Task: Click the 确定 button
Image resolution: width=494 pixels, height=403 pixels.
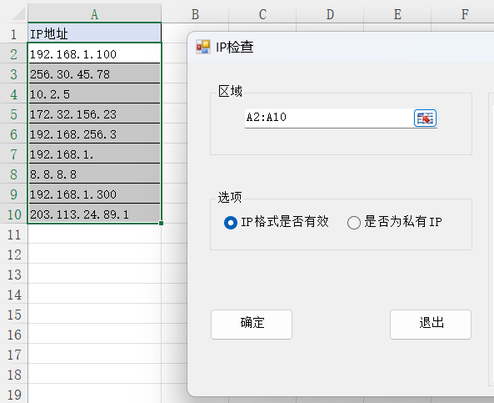Action: click(x=252, y=325)
